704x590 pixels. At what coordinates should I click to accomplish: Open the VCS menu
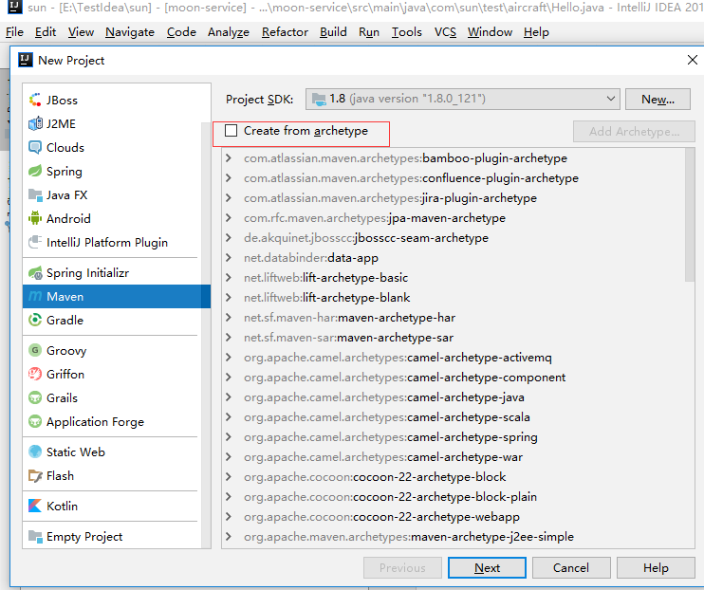tap(445, 32)
